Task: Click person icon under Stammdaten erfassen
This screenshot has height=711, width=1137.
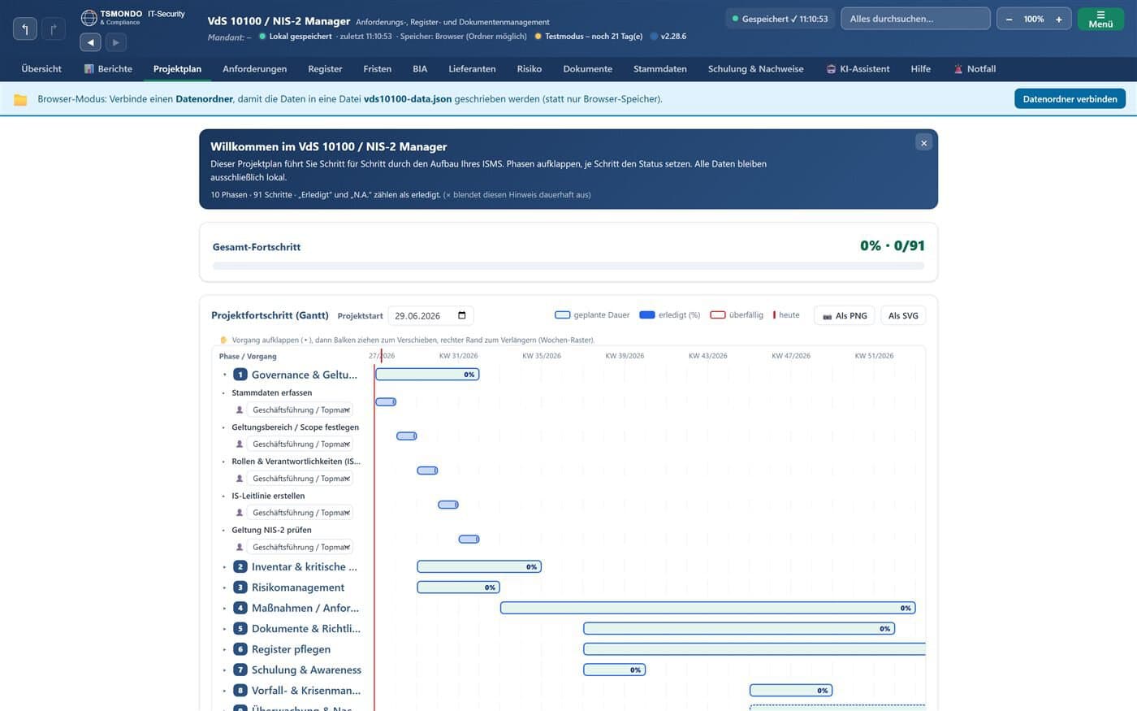Action: point(239,410)
